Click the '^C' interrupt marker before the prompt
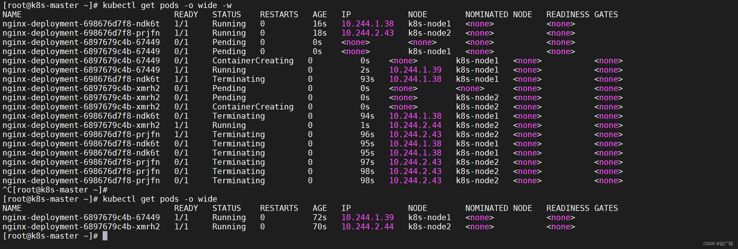This screenshot has width=738, height=249. click(7, 190)
